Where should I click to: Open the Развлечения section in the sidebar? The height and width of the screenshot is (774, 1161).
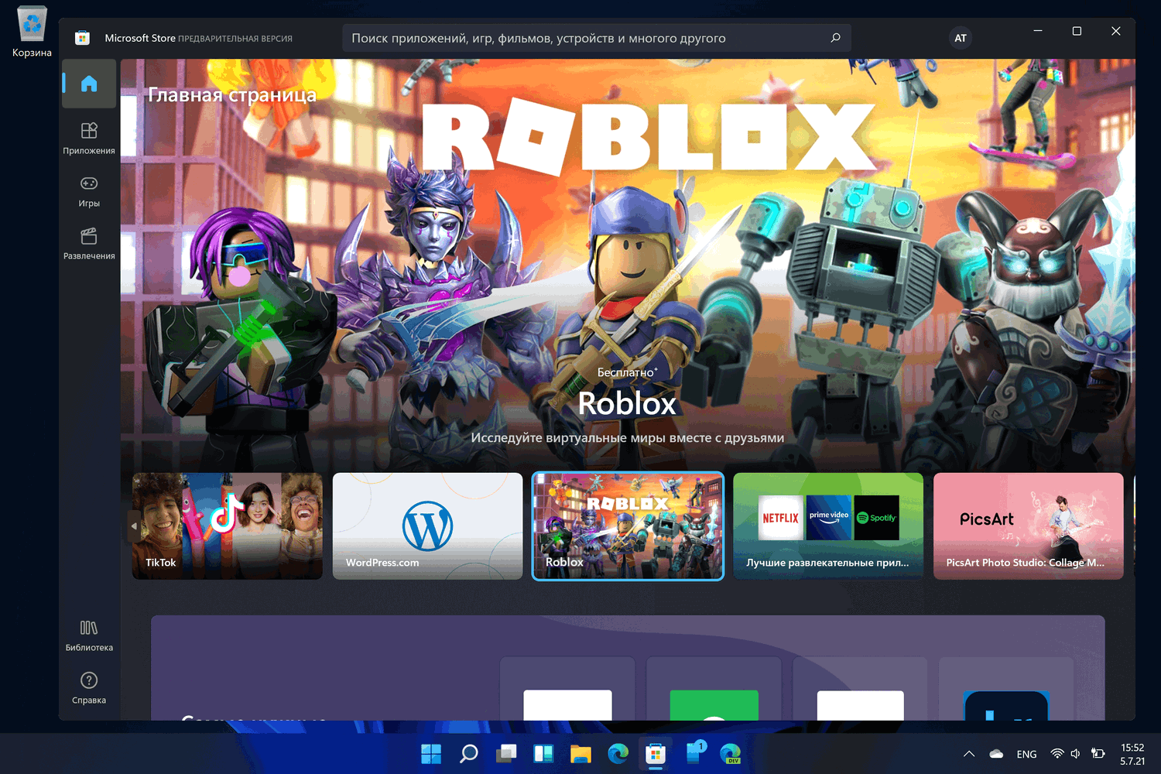(x=89, y=244)
